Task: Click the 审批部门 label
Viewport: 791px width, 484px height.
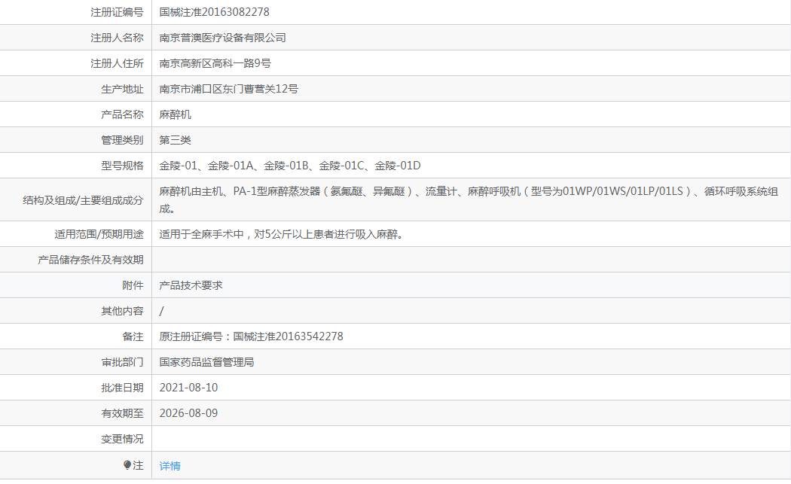Action: (x=123, y=363)
